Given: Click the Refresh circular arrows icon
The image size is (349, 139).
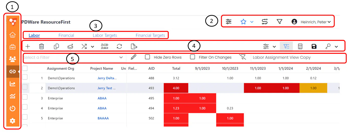Looking at the screenshot, I should [119, 46].
